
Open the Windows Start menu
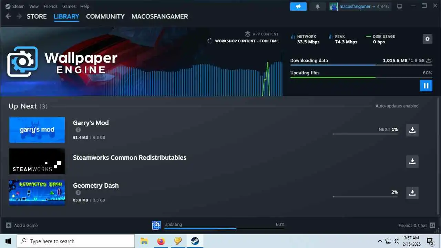(x=8, y=241)
